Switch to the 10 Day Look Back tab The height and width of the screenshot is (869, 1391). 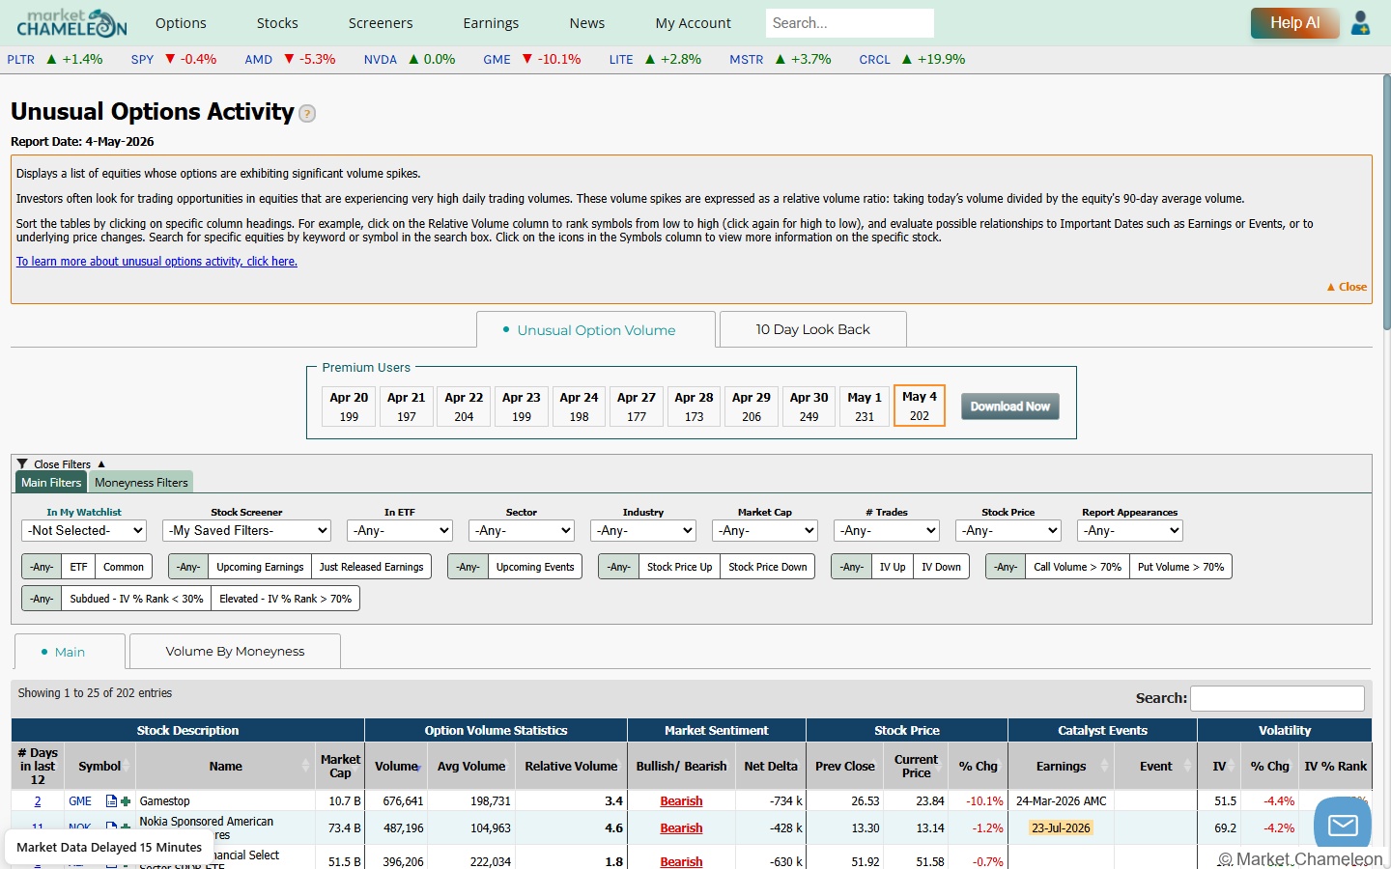(812, 329)
